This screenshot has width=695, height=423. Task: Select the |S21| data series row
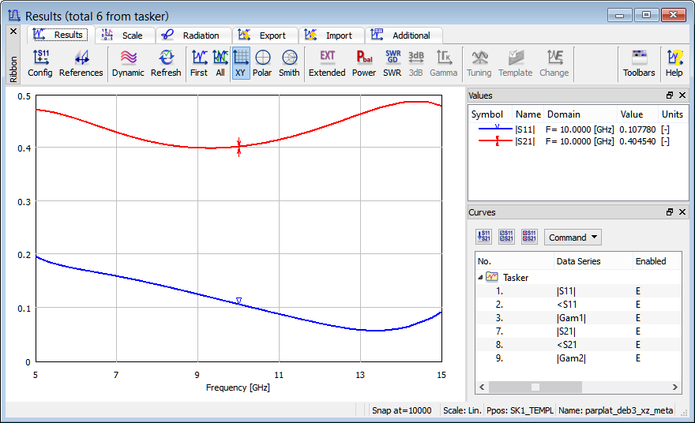click(x=578, y=331)
